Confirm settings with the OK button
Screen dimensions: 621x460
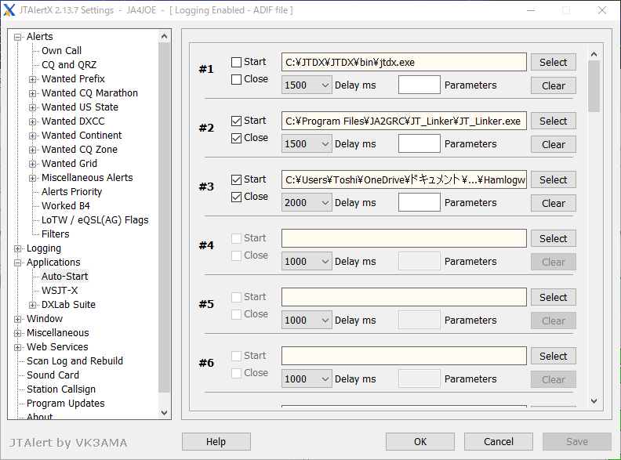420,441
